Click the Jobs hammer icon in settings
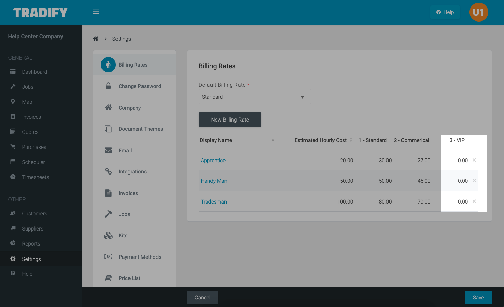Screen dimensions: 504x307 coord(108,214)
